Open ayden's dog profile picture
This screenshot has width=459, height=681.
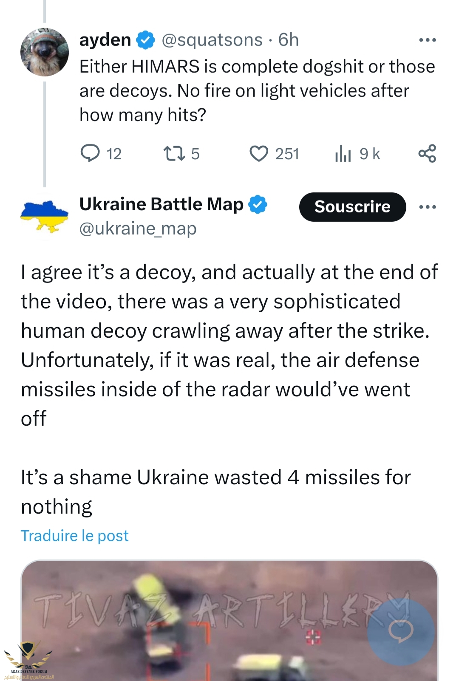(x=44, y=52)
